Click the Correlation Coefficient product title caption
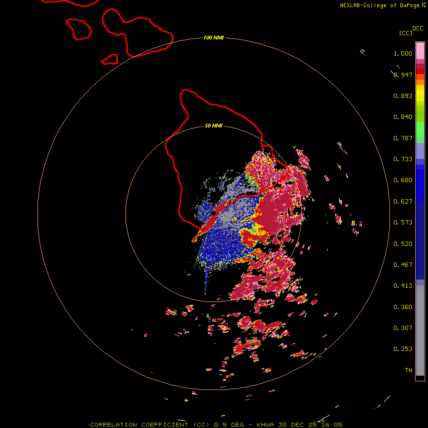The width and height of the screenshot is (428, 428). click(x=216, y=425)
